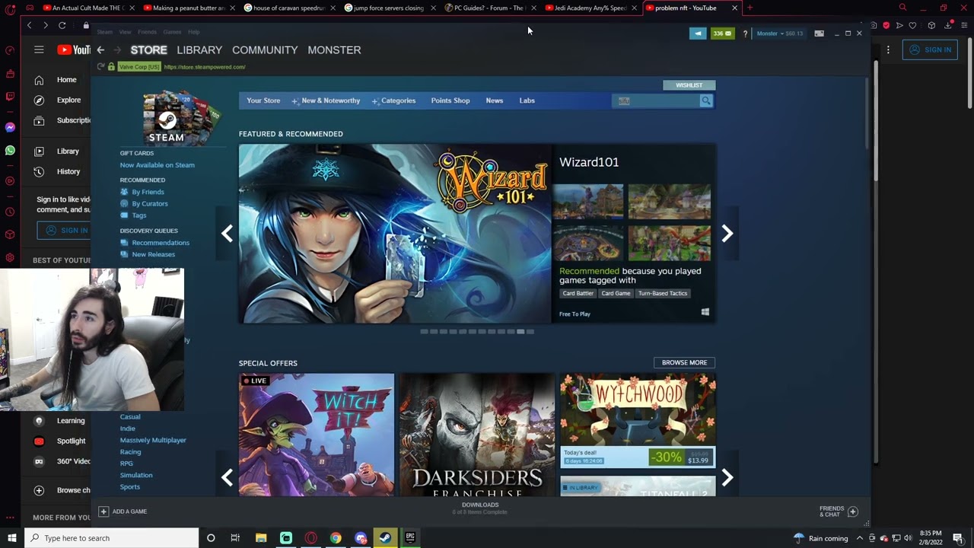Open YouTube hamburger menu
The width and height of the screenshot is (974, 548).
pos(39,50)
